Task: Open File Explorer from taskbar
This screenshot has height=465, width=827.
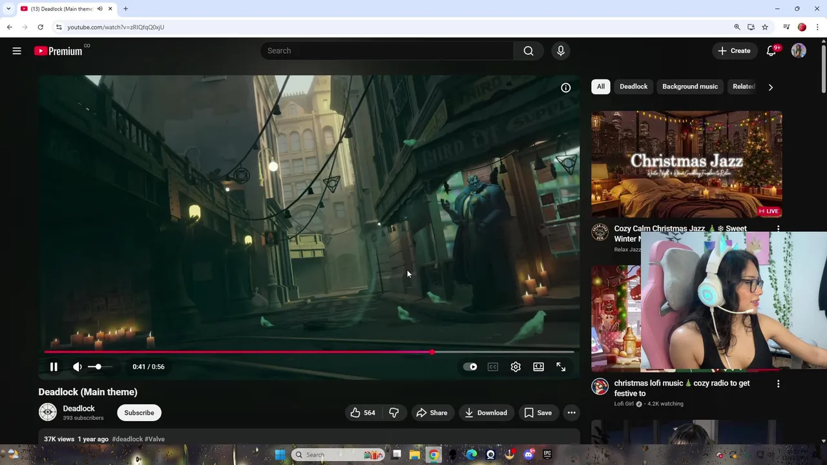Action: 415,455
